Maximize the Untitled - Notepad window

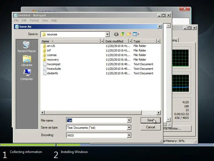164,15
